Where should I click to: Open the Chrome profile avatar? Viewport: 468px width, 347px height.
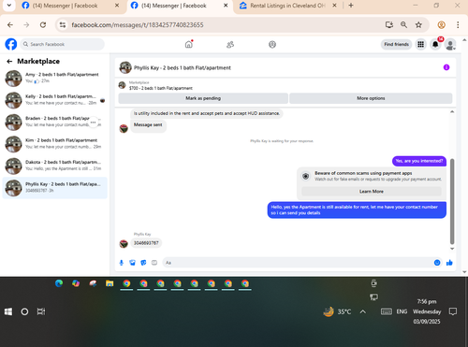coord(441,25)
